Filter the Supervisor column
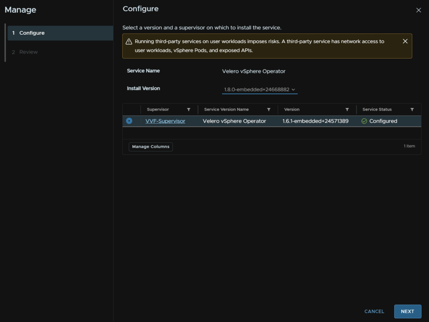 coord(189,110)
